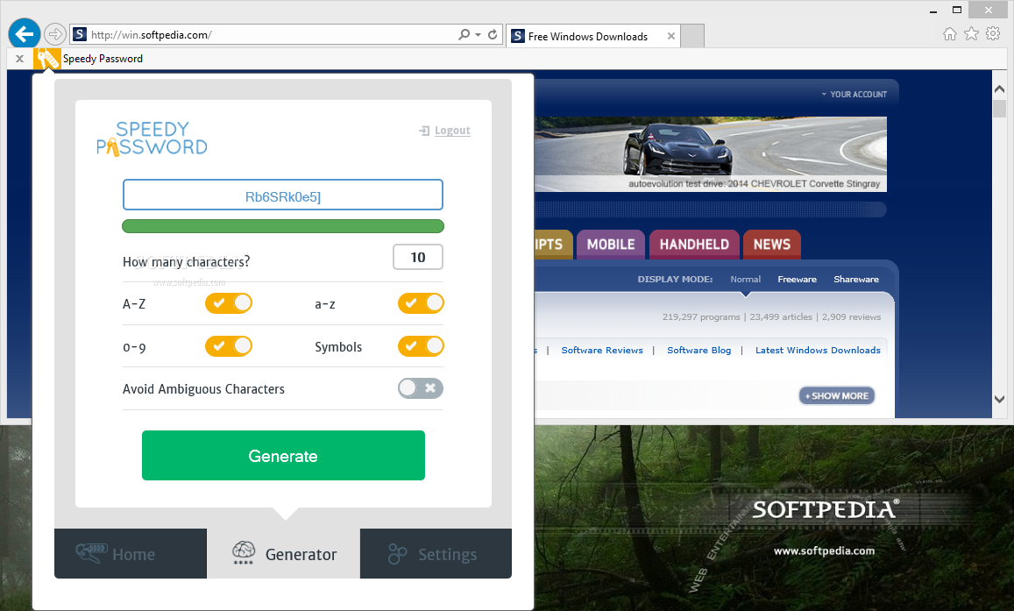The image size is (1014, 611).
Task: Click the browser Back arrow button
Action: coord(25,33)
